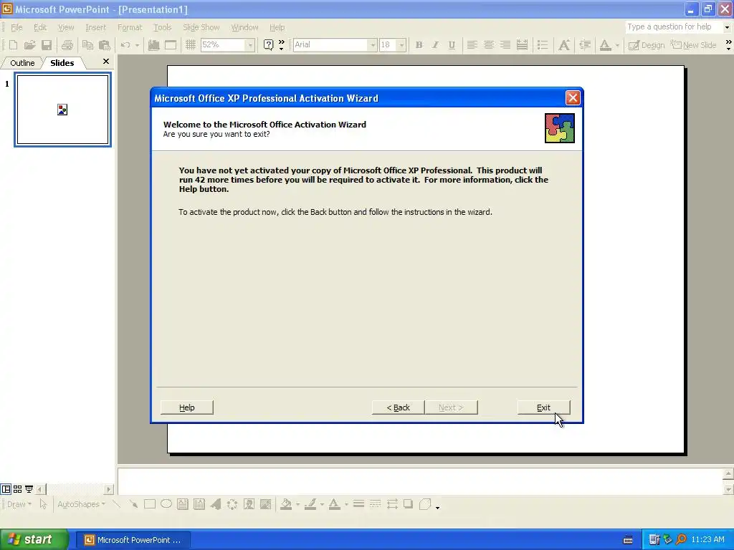Click the Text Box tool icon

pyautogui.click(x=183, y=504)
